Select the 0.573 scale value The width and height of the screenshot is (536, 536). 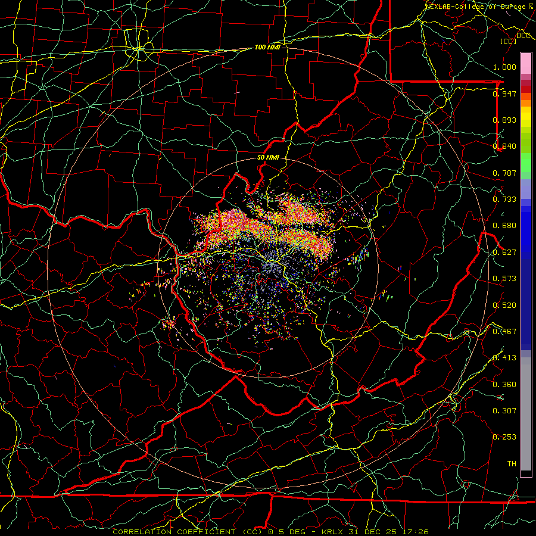(x=504, y=279)
